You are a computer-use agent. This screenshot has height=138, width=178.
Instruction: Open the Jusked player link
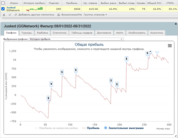pos(11,8)
